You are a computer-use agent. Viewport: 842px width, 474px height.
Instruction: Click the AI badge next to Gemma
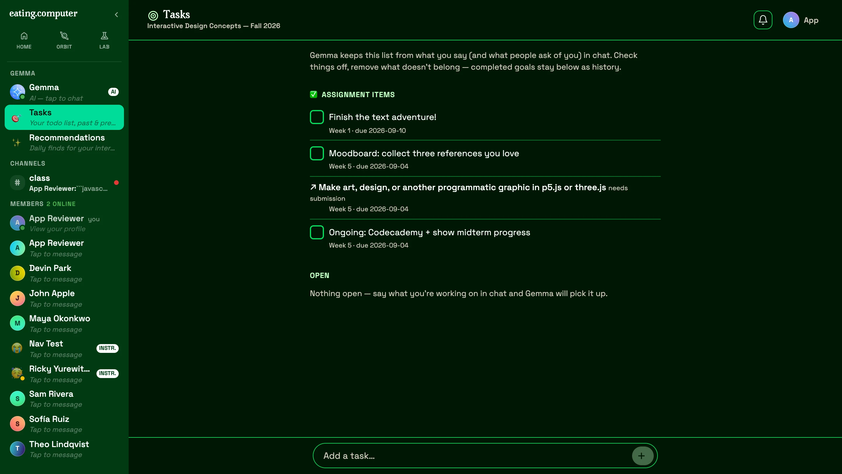click(113, 92)
